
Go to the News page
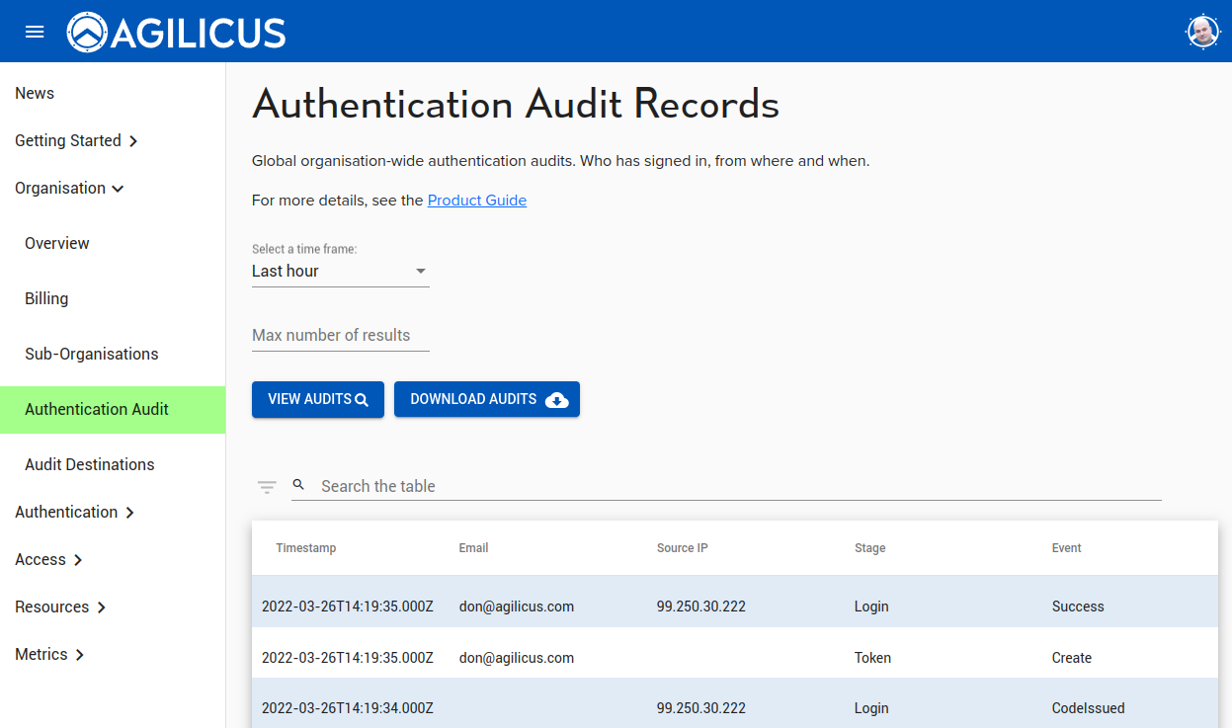[x=35, y=94]
